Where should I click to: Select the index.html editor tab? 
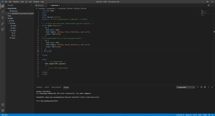pos(54,5)
